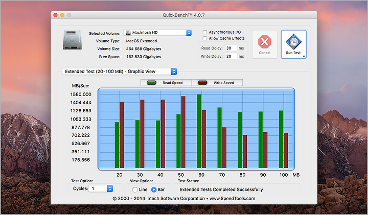Viewport: 368px width, 215px height.
Task: Click the 877.778 axis label
Action: 81,127
